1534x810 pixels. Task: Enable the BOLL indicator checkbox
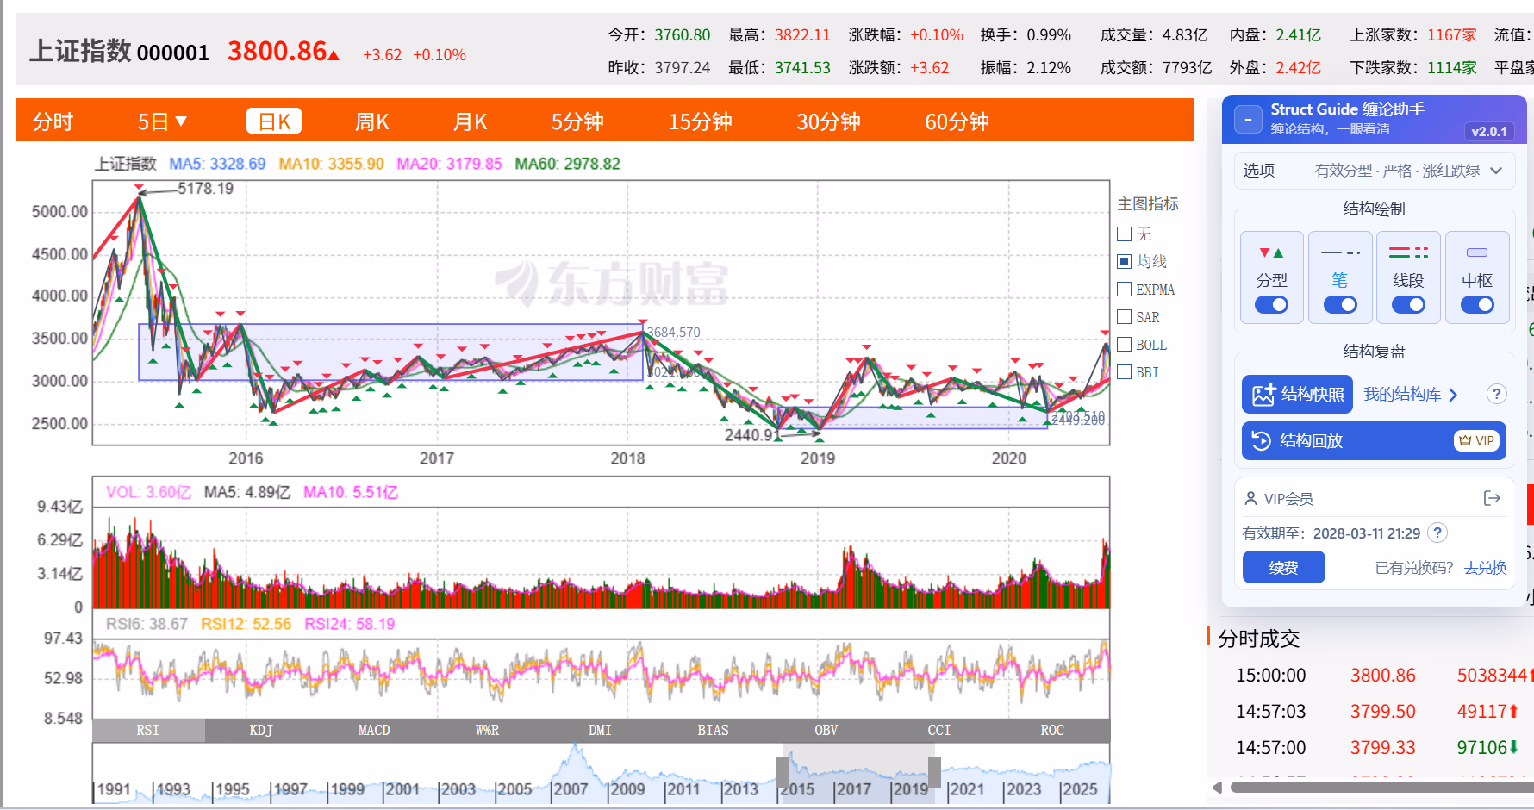click(1124, 344)
